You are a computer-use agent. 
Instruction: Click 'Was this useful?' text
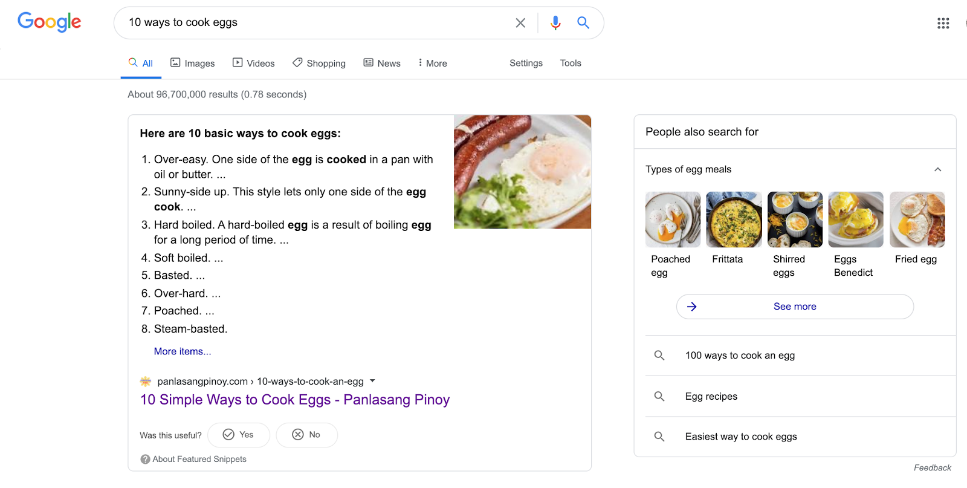170,435
